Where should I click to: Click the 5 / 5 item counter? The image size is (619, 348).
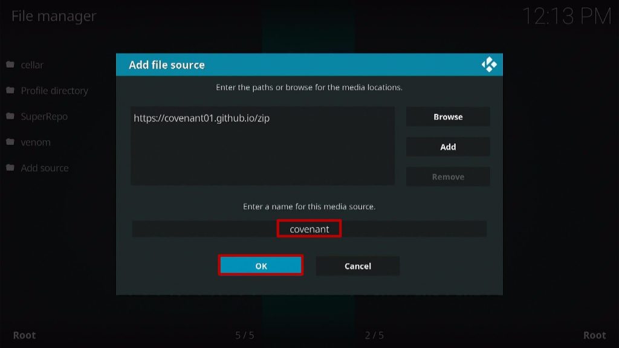(245, 335)
